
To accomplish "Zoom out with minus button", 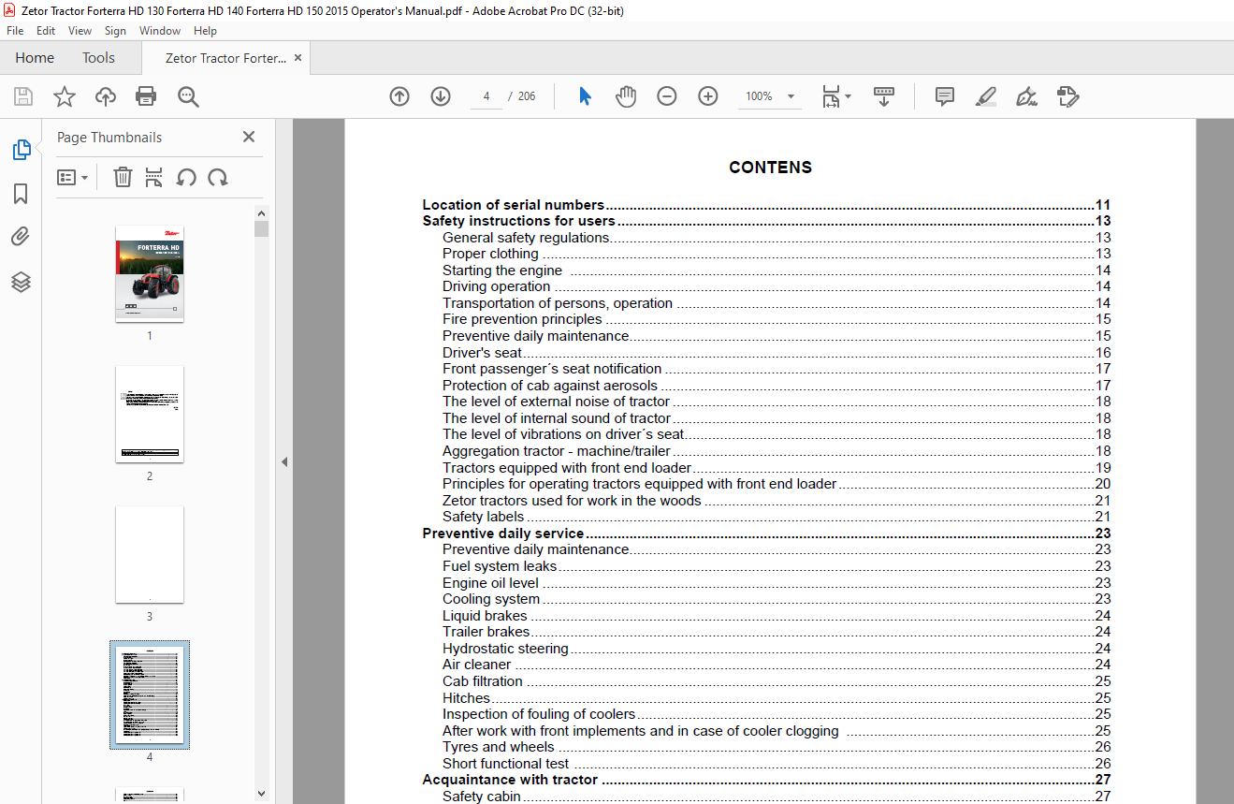I will click(667, 96).
